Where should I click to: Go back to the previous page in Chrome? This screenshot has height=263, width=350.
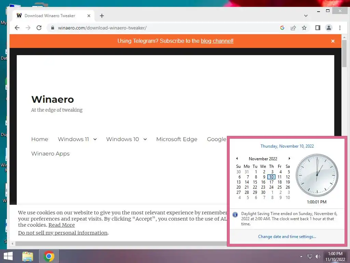point(17,28)
